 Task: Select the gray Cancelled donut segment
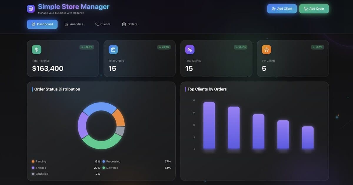[120, 131]
